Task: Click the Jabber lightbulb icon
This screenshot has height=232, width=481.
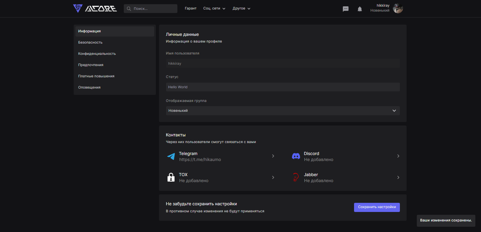Action: (x=296, y=177)
